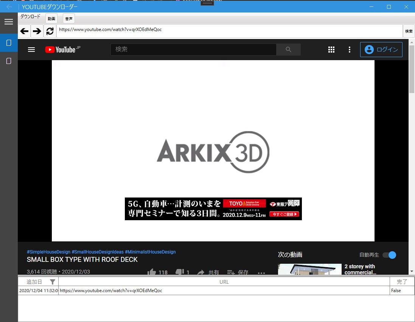The width and height of the screenshot is (415, 322).
Task: Click scrollbar up arrow of web view
Action: click(x=412, y=42)
